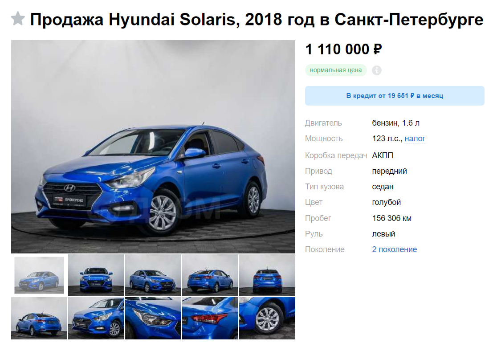
Task: Select the front view thumbnail
Action: (96, 275)
